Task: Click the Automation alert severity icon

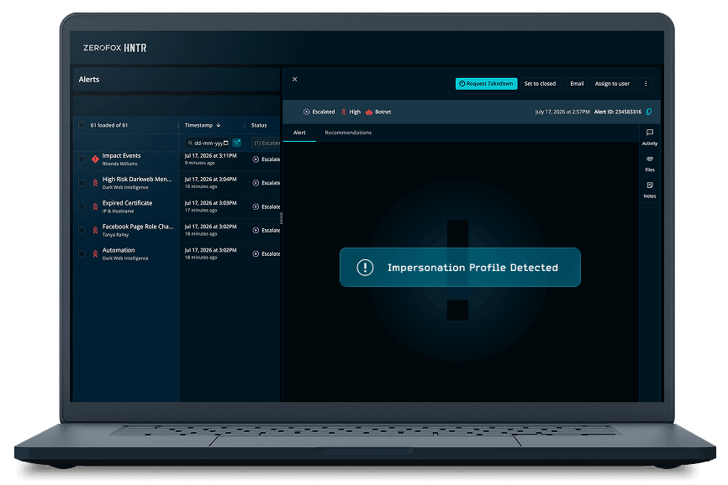Action: 95,254
